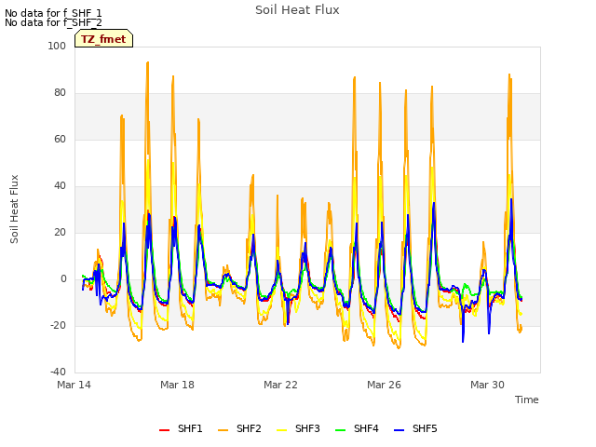The width and height of the screenshot is (596, 447).
Task: Click the Time x-axis title
Action: (527, 400)
